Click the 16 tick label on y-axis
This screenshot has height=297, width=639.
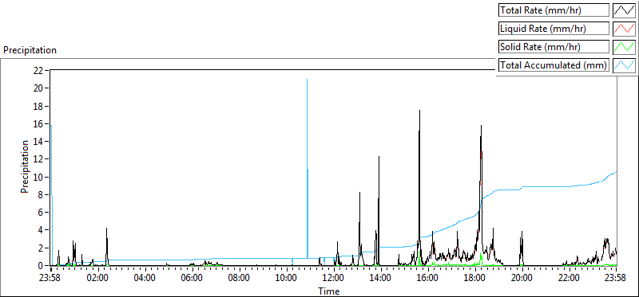(x=38, y=123)
